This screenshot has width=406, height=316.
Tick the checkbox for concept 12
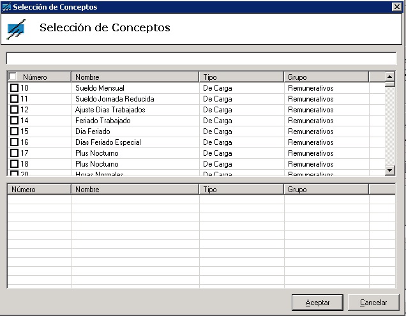15,110
